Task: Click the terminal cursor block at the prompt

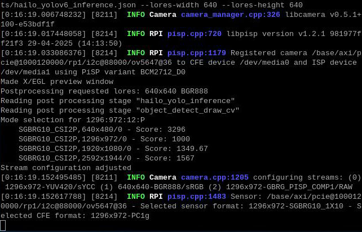Action: 3,226
